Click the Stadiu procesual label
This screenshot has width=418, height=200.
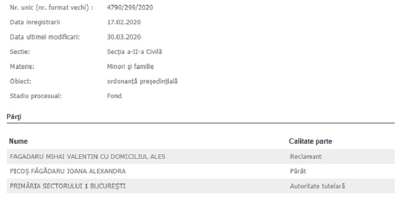35,96
